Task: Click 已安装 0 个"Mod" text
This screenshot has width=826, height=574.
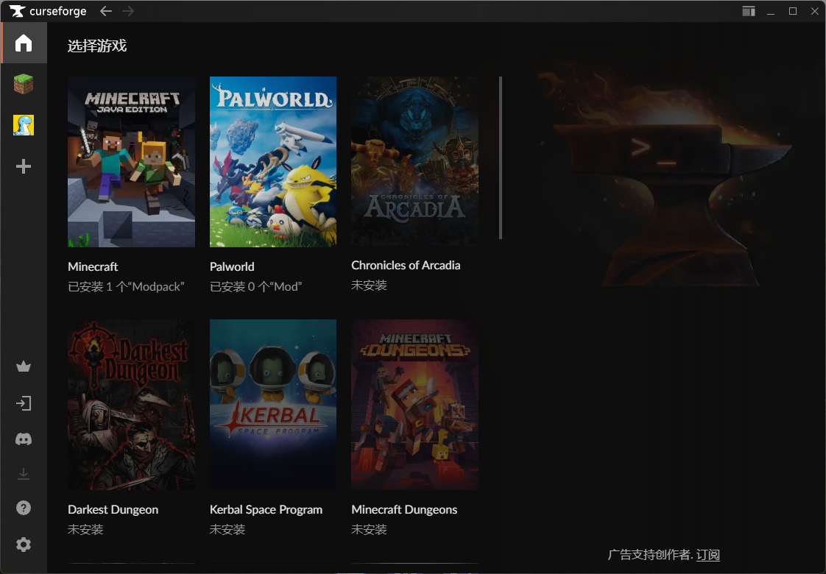Action: tap(255, 286)
